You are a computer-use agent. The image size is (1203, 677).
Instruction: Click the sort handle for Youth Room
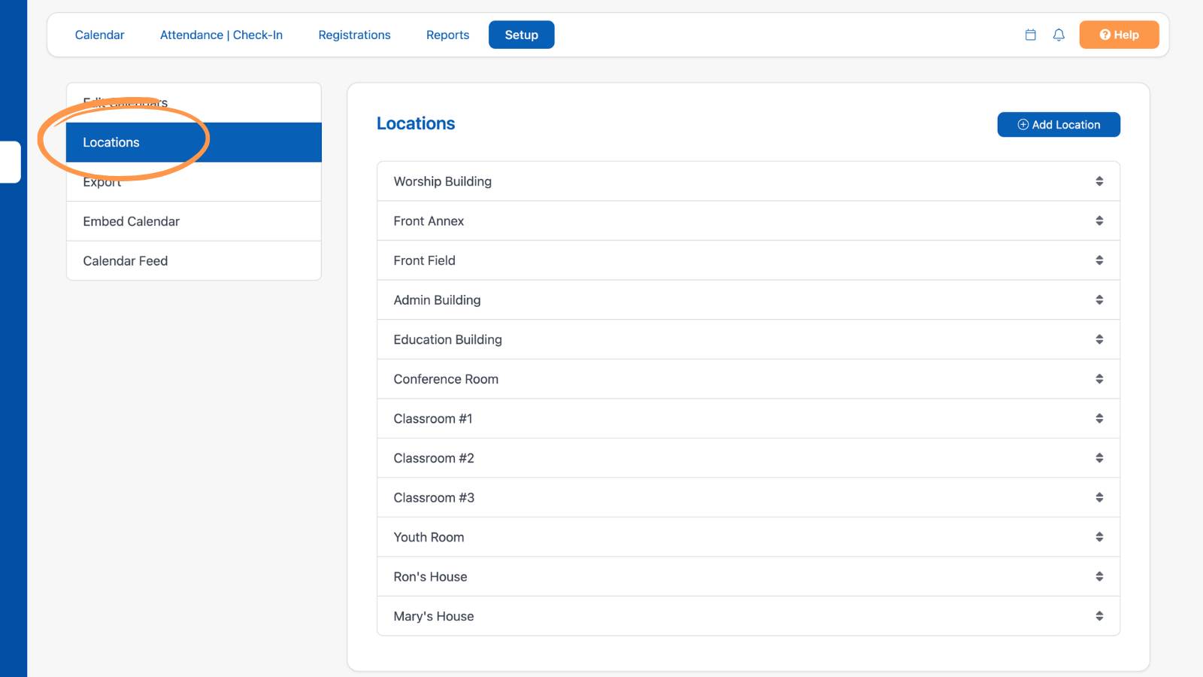[x=1099, y=537]
